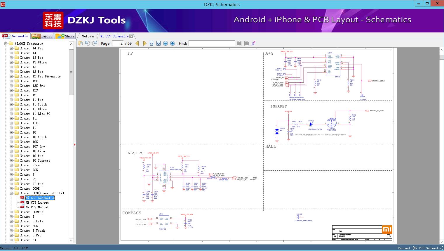
Task: Toggle the match case search icon
Action: [253, 43]
